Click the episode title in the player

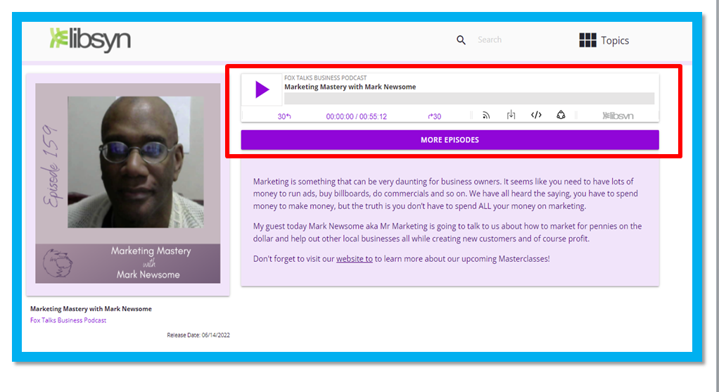[350, 87]
